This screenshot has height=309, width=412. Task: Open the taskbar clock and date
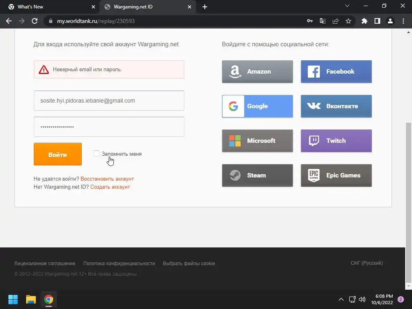coord(382,299)
